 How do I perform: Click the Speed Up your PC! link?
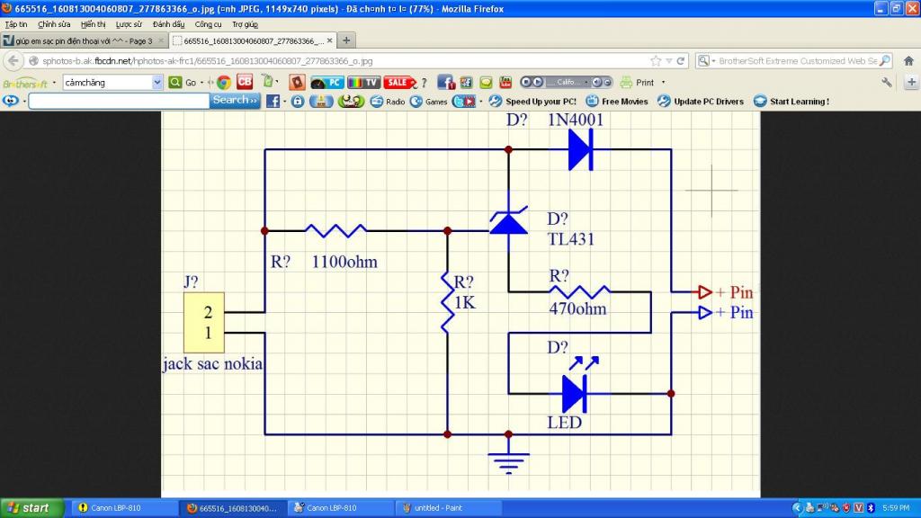click(x=532, y=101)
